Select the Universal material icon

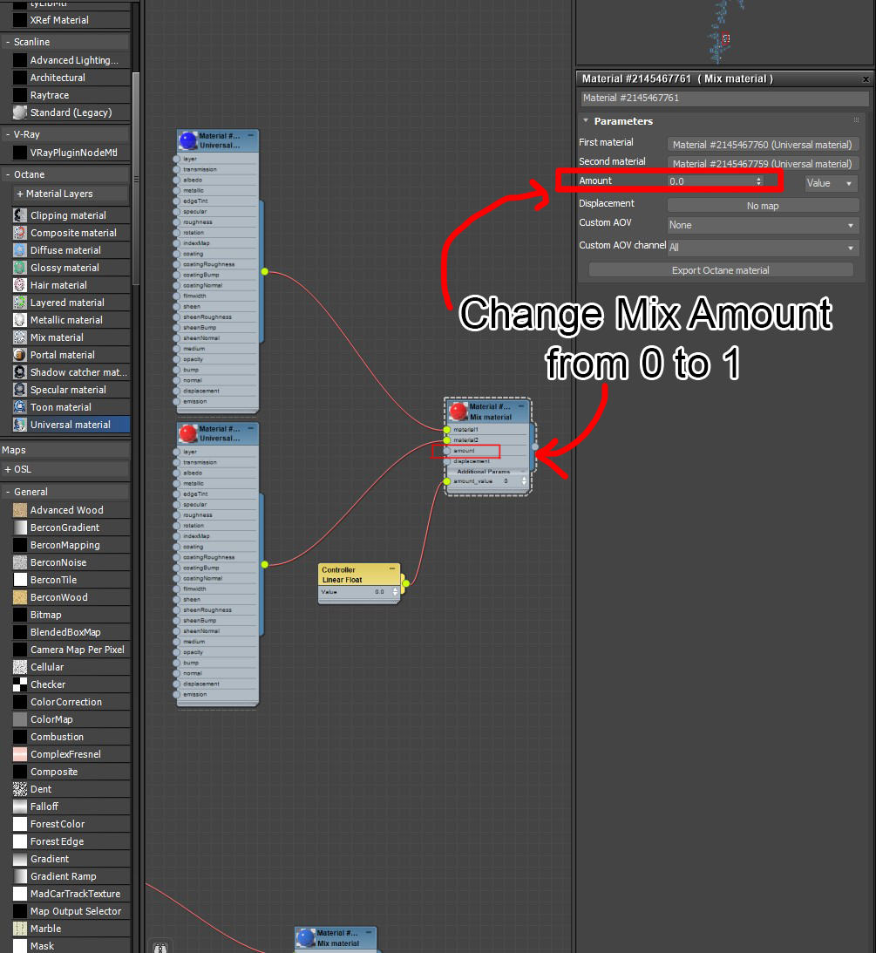[x=20, y=425]
